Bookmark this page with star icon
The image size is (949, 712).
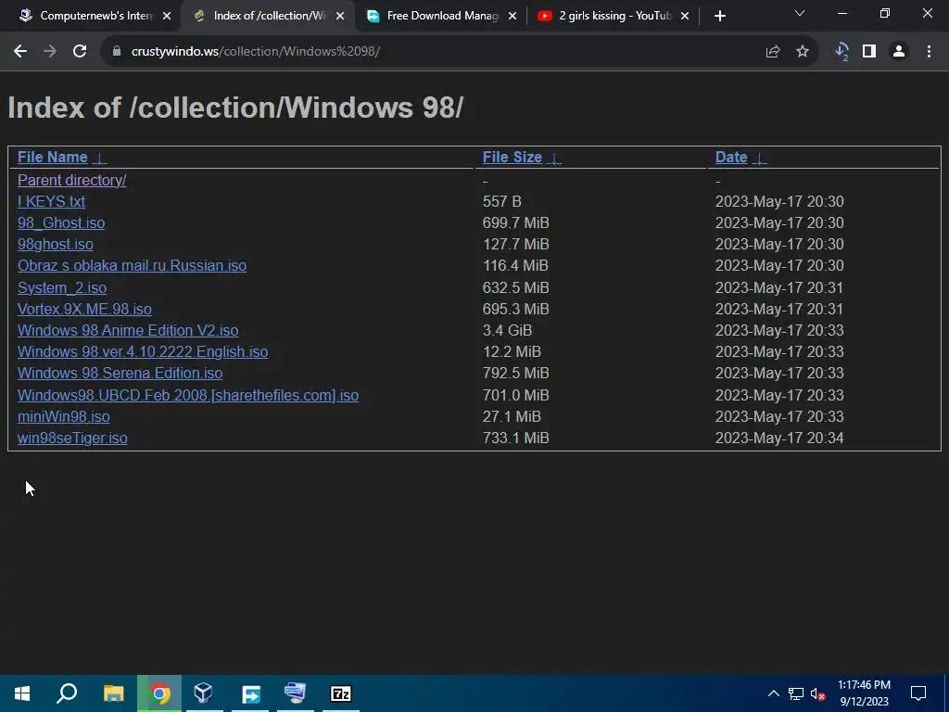click(x=803, y=52)
